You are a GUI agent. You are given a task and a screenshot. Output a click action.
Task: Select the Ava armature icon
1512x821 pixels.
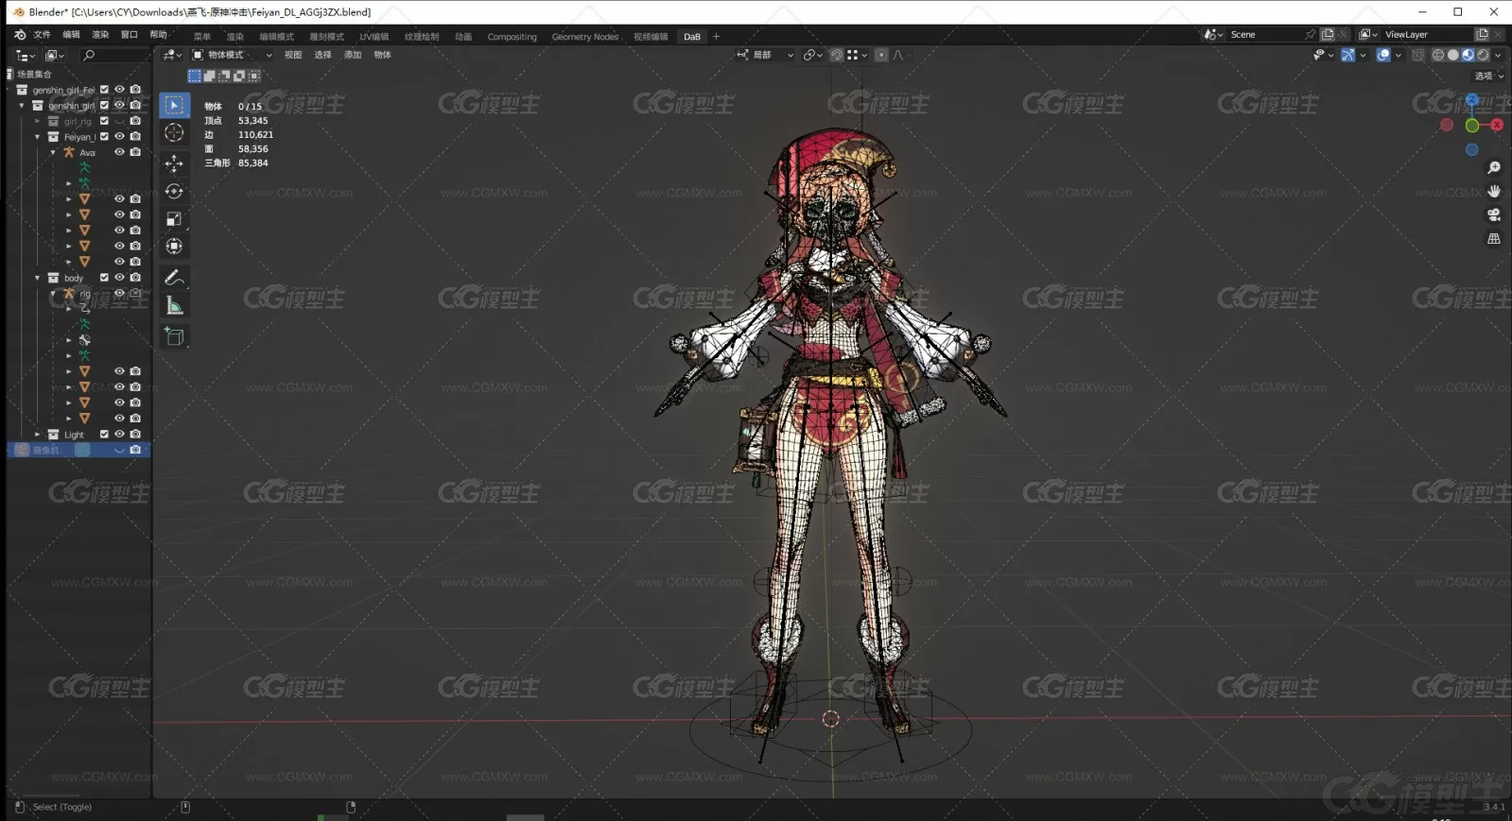coord(69,152)
